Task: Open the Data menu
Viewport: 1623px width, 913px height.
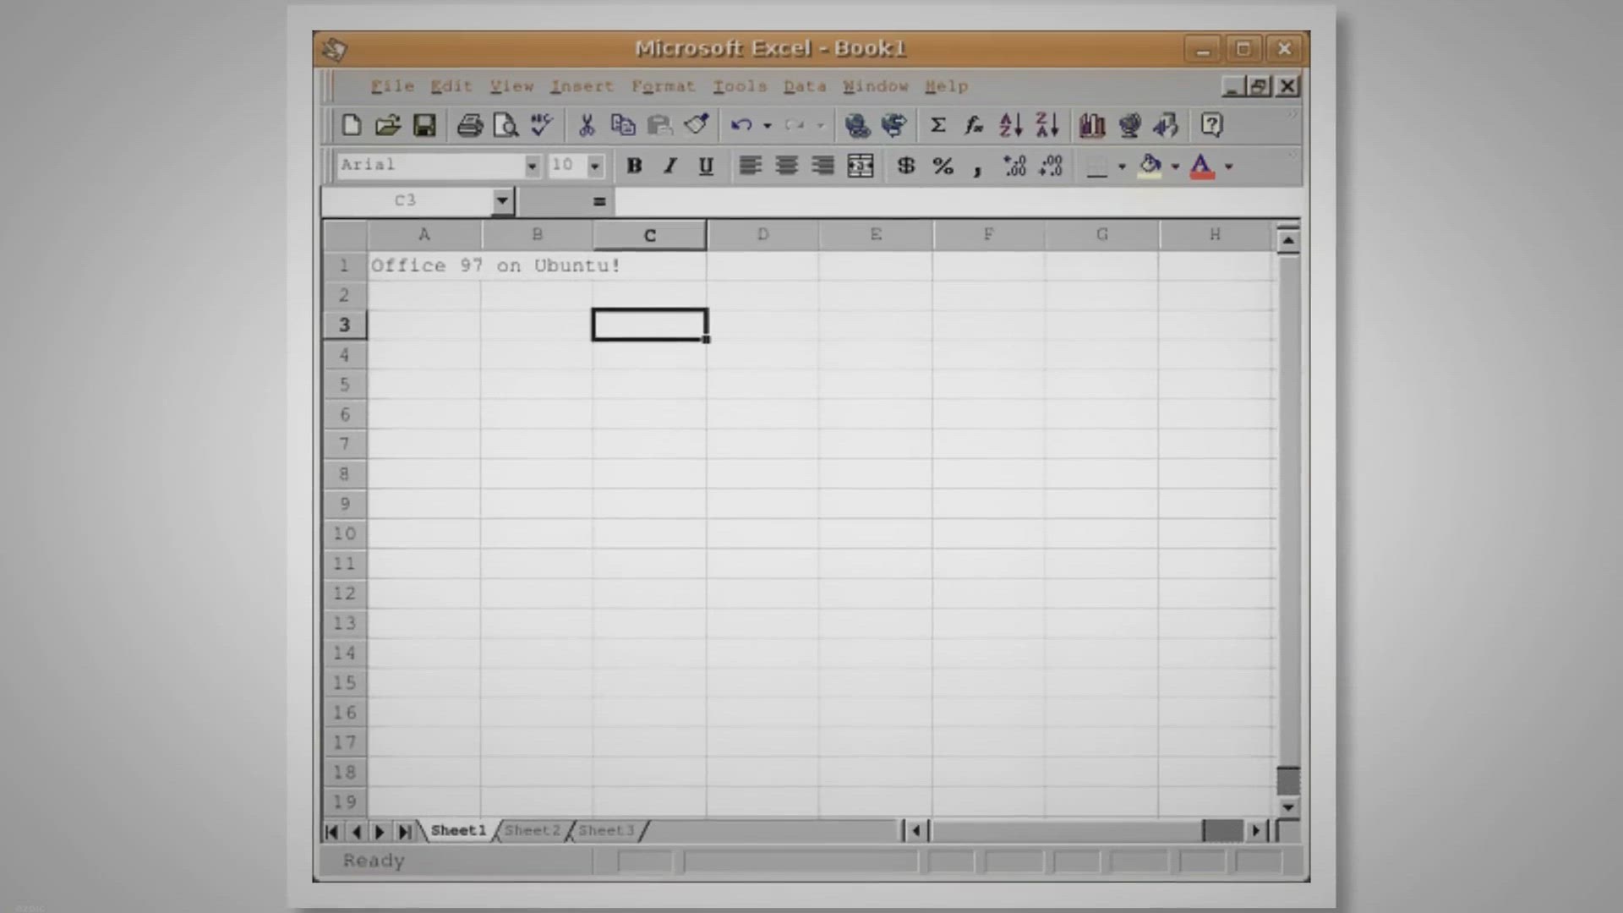Action: (805, 86)
